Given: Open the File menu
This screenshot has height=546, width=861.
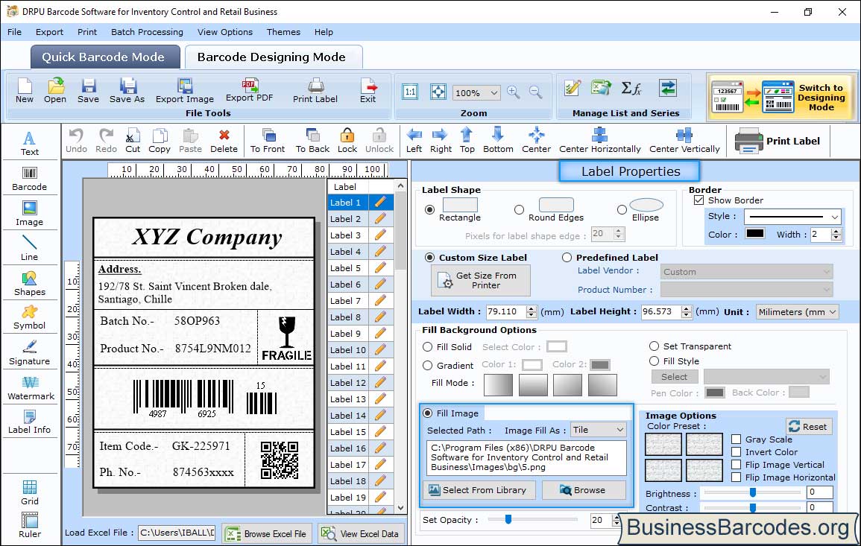Looking at the screenshot, I should 14,32.
